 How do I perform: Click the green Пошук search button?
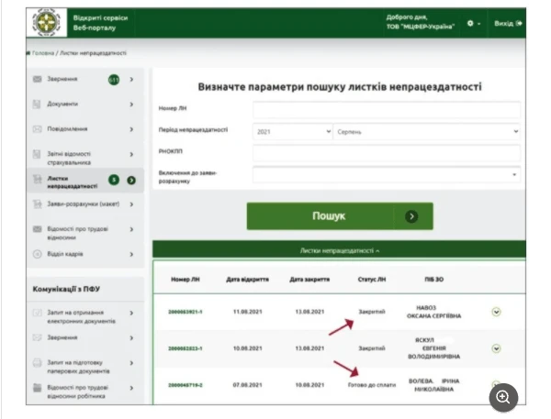340,216
